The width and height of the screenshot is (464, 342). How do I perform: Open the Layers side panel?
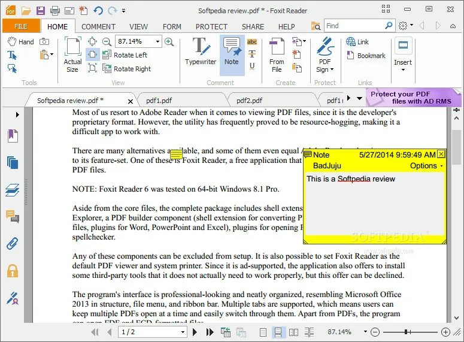tap(13, 190)
